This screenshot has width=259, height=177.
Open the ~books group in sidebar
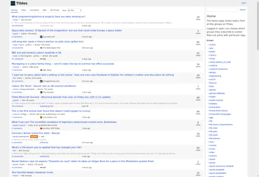pyautogui.click(x=212, y=51)
